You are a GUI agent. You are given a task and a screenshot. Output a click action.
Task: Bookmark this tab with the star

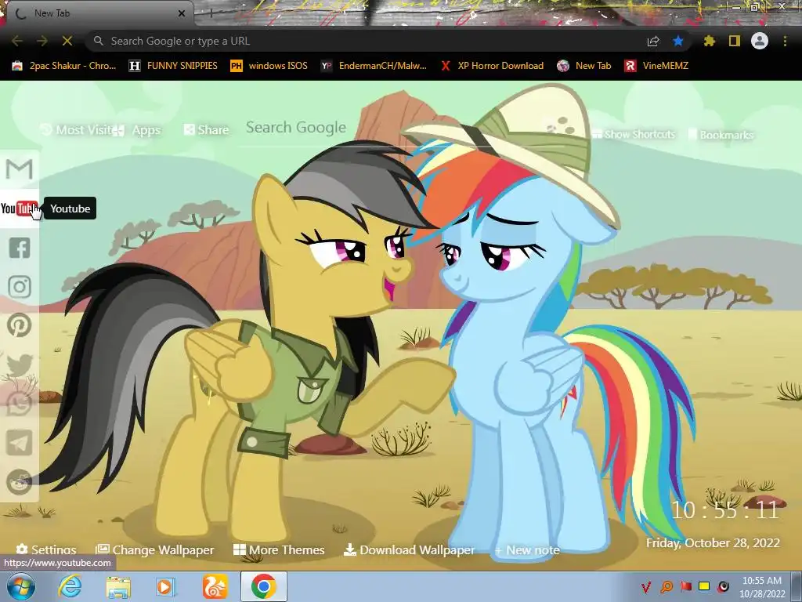(x=678, y=41)
